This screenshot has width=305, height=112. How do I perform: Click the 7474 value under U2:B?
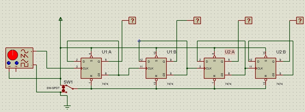coord(279,84)
